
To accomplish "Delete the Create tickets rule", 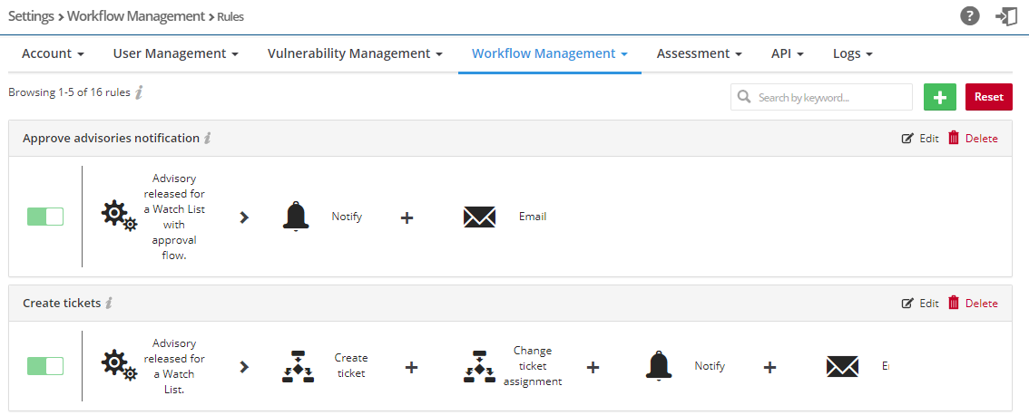I will click(x=973, y=304).
